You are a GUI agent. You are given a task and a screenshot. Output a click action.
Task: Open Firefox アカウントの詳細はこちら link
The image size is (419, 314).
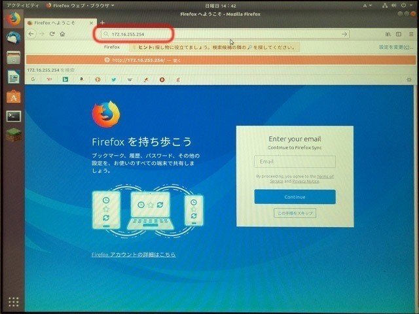134,254
